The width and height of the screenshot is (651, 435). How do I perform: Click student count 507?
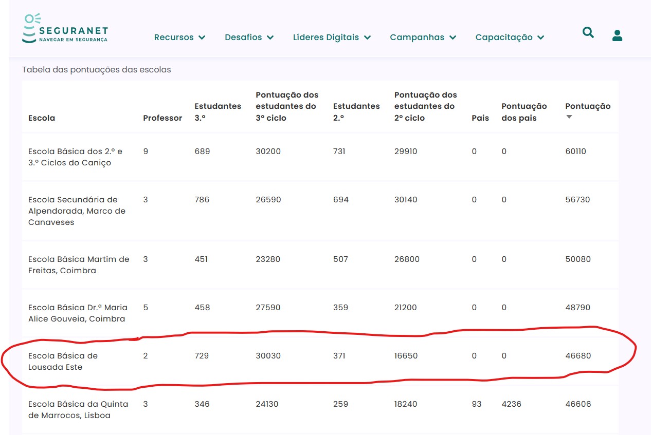tap(340, 259)
